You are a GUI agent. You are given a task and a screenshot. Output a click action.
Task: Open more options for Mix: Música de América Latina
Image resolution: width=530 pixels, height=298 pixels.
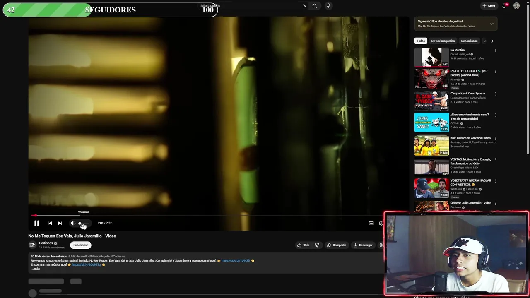[496, 139]
